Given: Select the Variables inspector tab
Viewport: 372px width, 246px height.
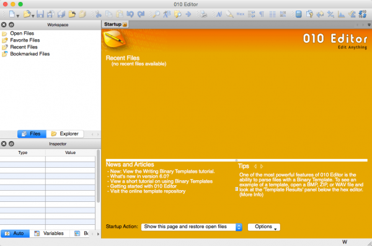Looking at the screenshot, I should (50, 234).
